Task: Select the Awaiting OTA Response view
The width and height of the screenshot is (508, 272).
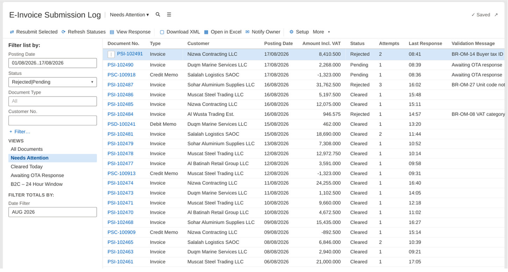Action: pyautogui.click(x=52, y=175)
